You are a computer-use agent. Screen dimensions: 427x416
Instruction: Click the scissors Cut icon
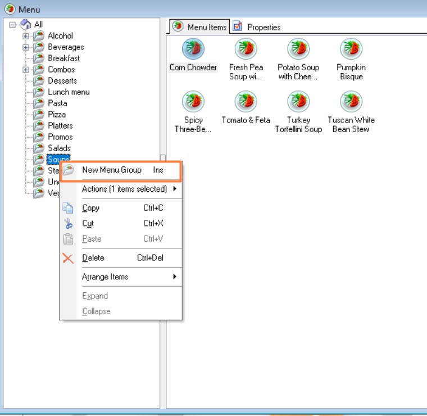pyautogui.click(x=68, y=223)
